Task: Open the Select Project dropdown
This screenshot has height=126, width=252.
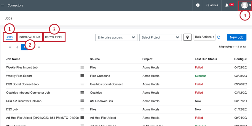Action: tap(160, 37)
